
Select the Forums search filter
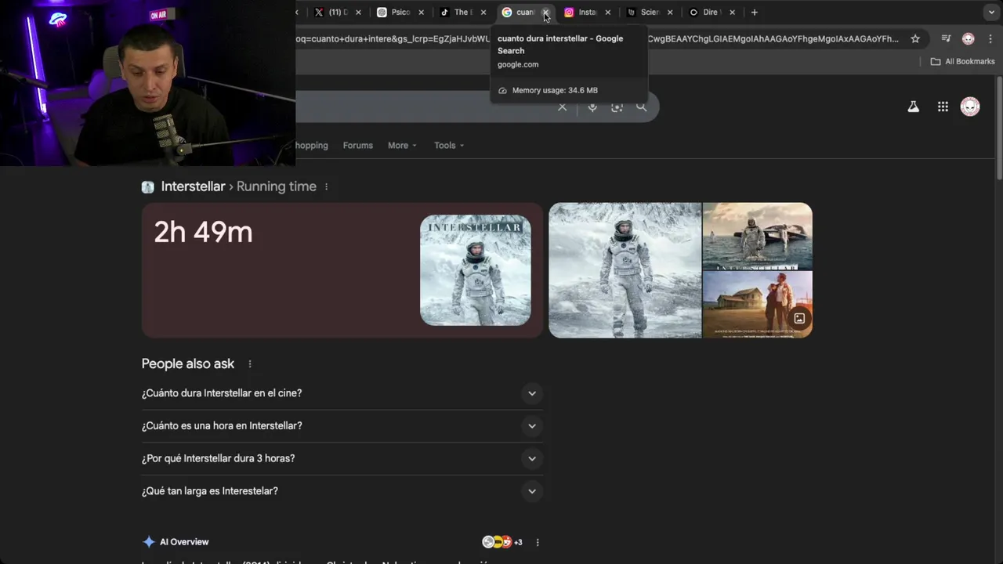[357, 145]
